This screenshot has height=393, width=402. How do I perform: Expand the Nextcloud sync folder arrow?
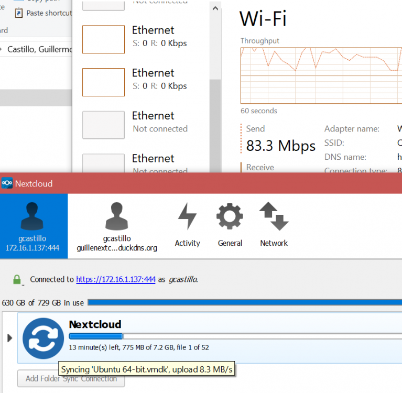click(x=10, y=338)
